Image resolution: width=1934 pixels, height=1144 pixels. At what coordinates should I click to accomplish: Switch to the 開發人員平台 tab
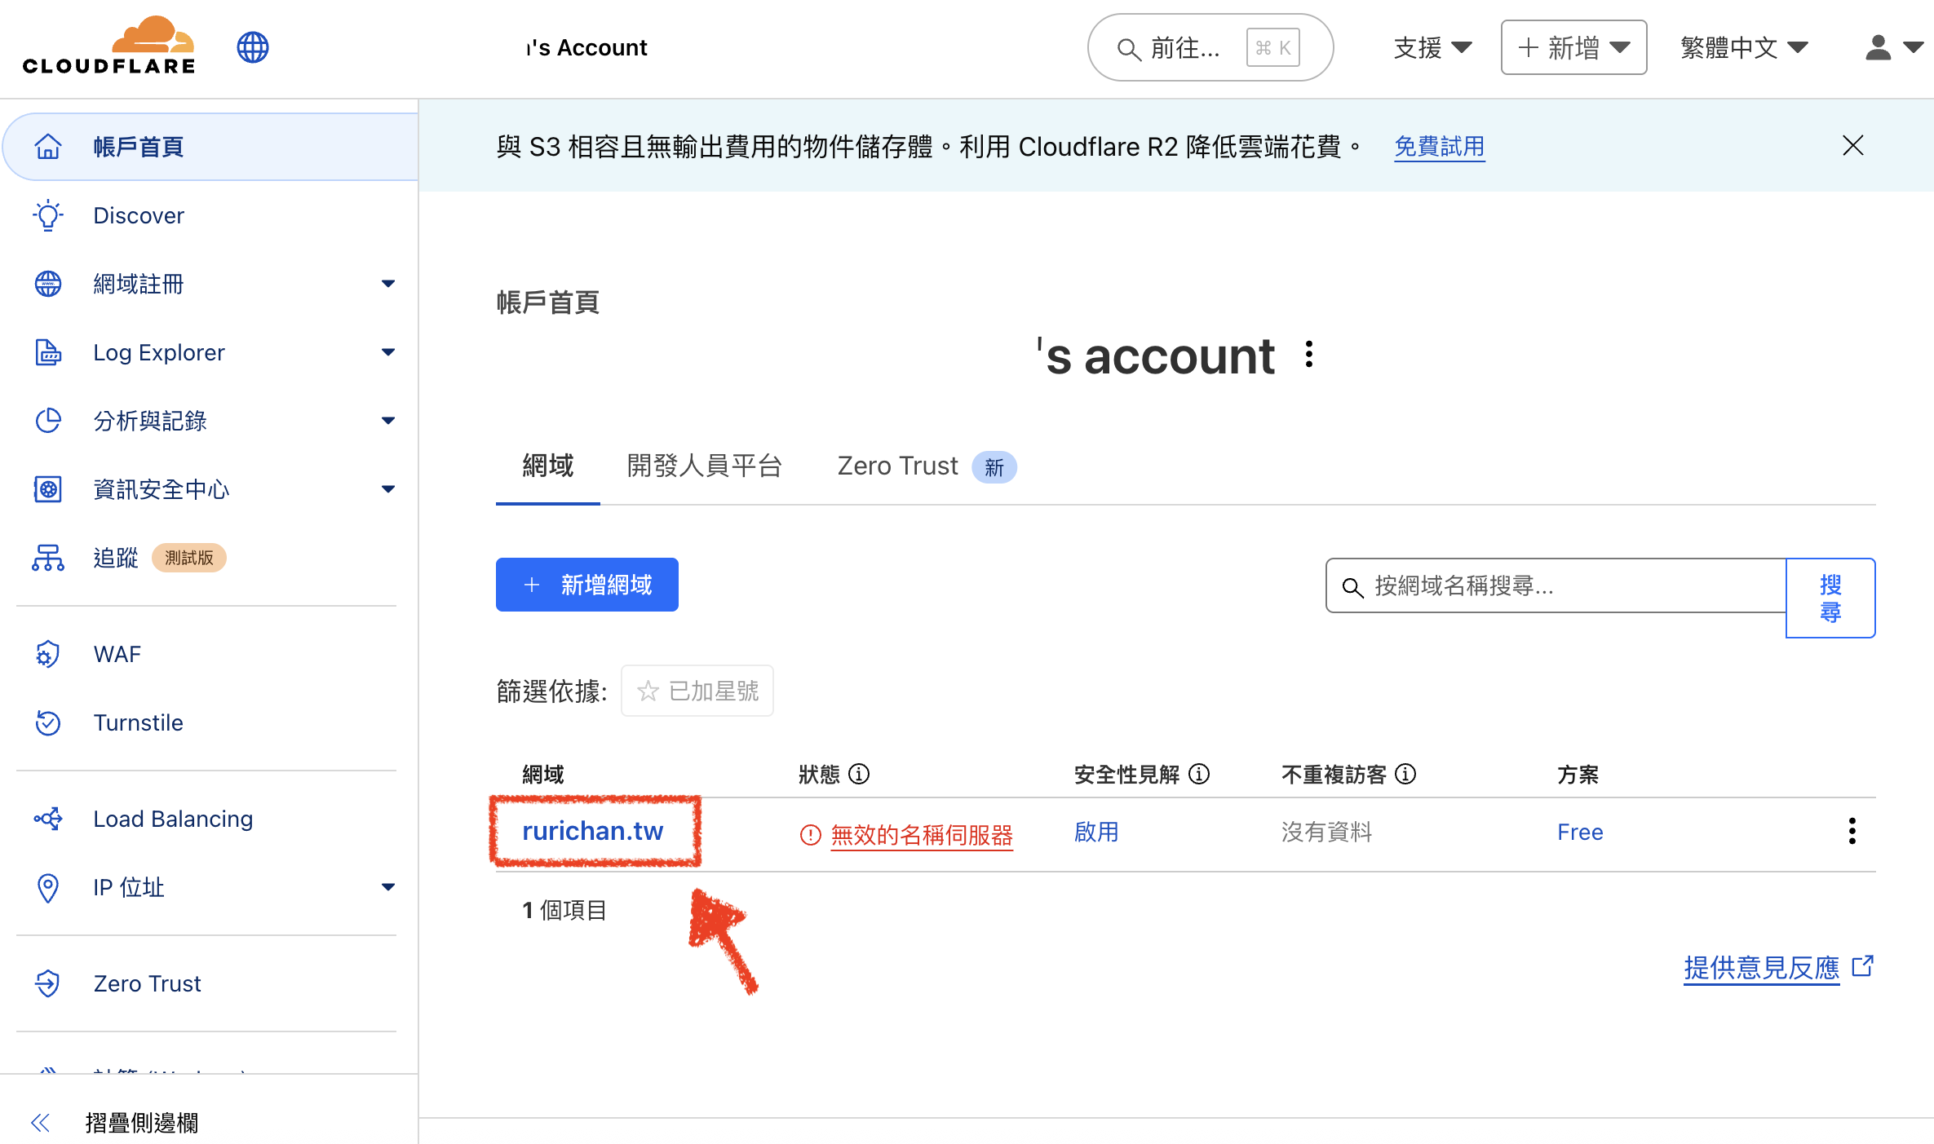705,466
